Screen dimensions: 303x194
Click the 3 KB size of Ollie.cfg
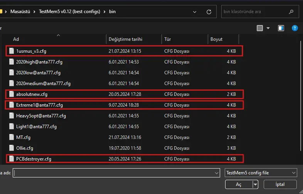click(231, 148)
